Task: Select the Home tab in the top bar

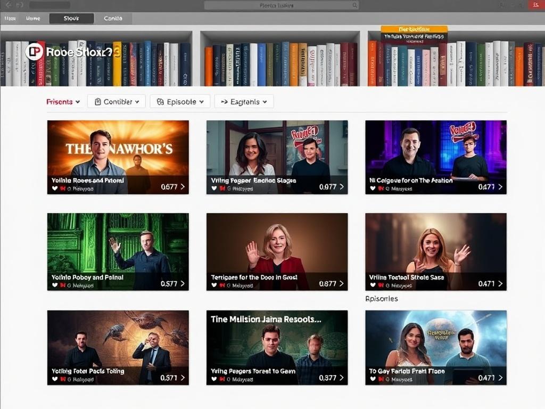Action: 33,18
